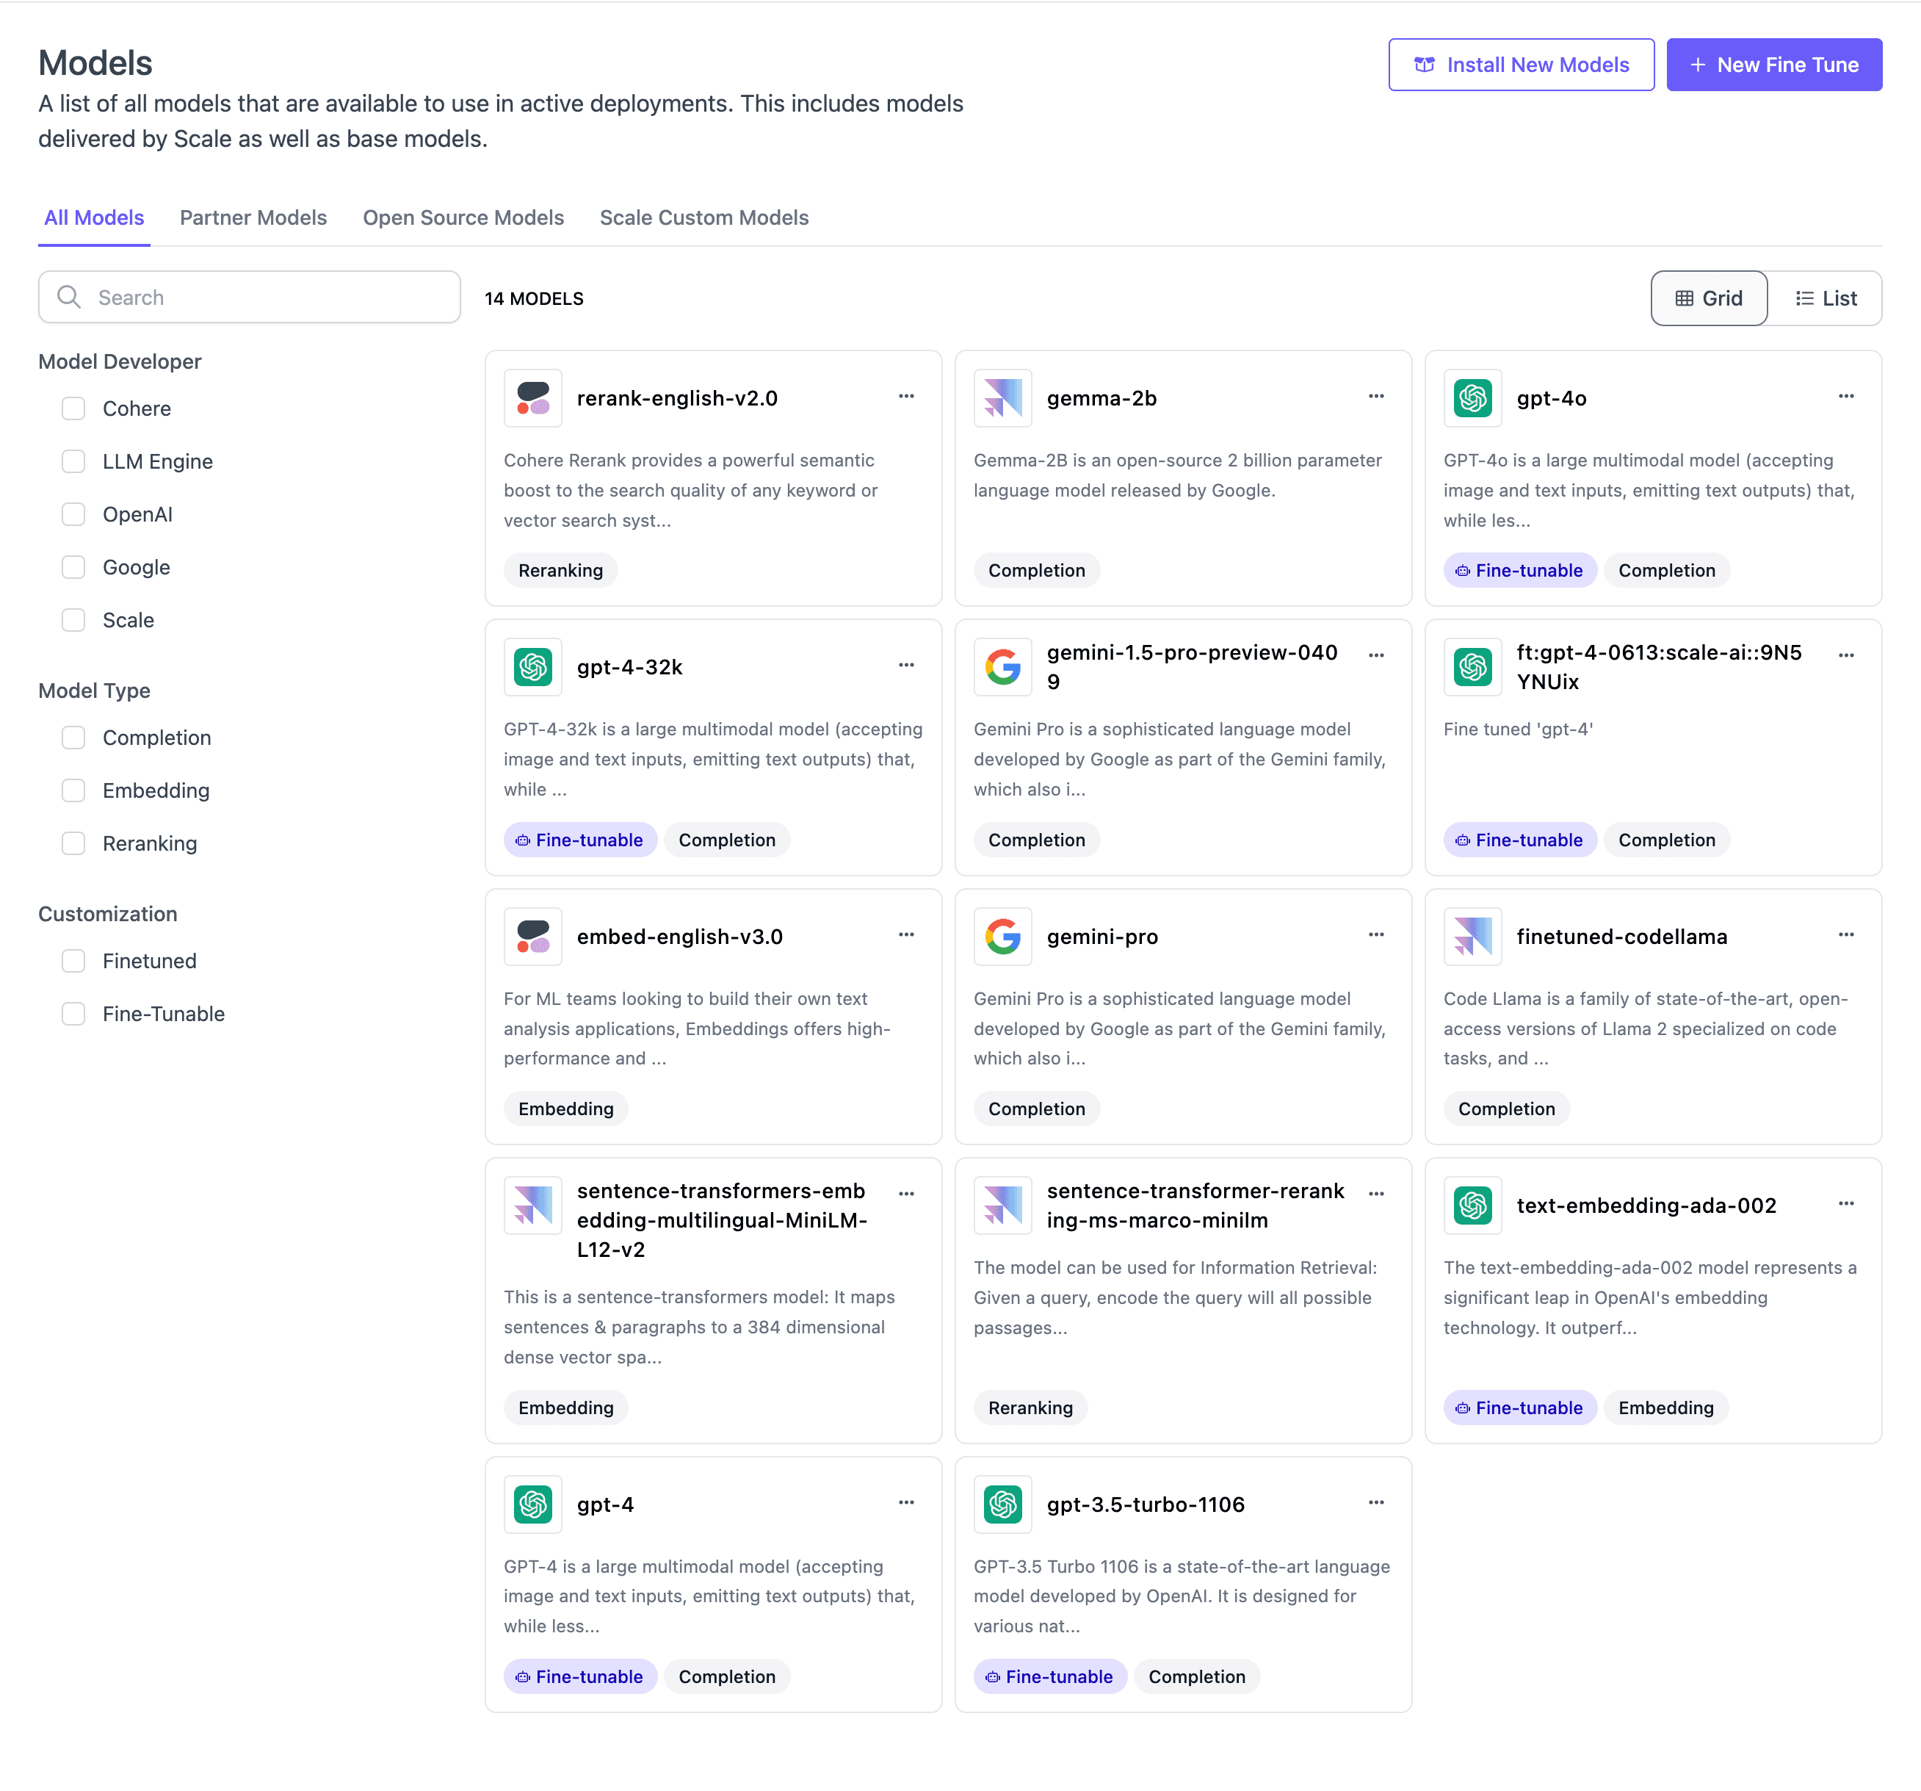
Task: Open the gpt-4-32k model title
Action: coord(629,667)
